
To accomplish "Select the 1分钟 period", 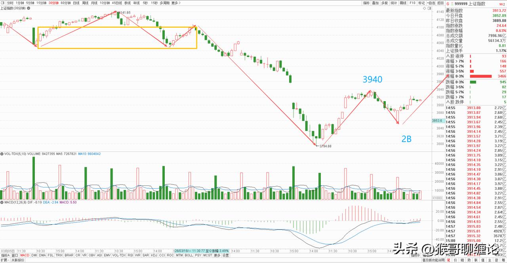I will [20, 3].
